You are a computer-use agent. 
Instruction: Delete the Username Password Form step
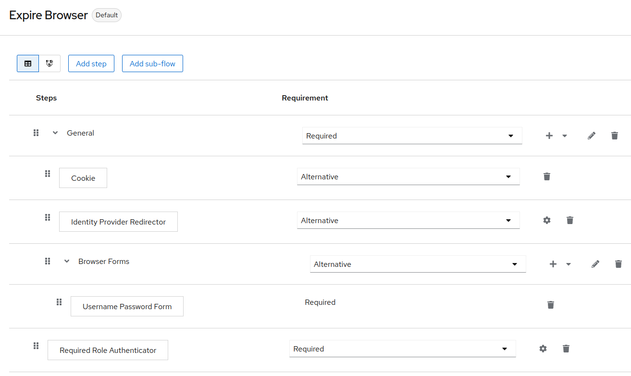pyautogui.click(x=551, y=305)
